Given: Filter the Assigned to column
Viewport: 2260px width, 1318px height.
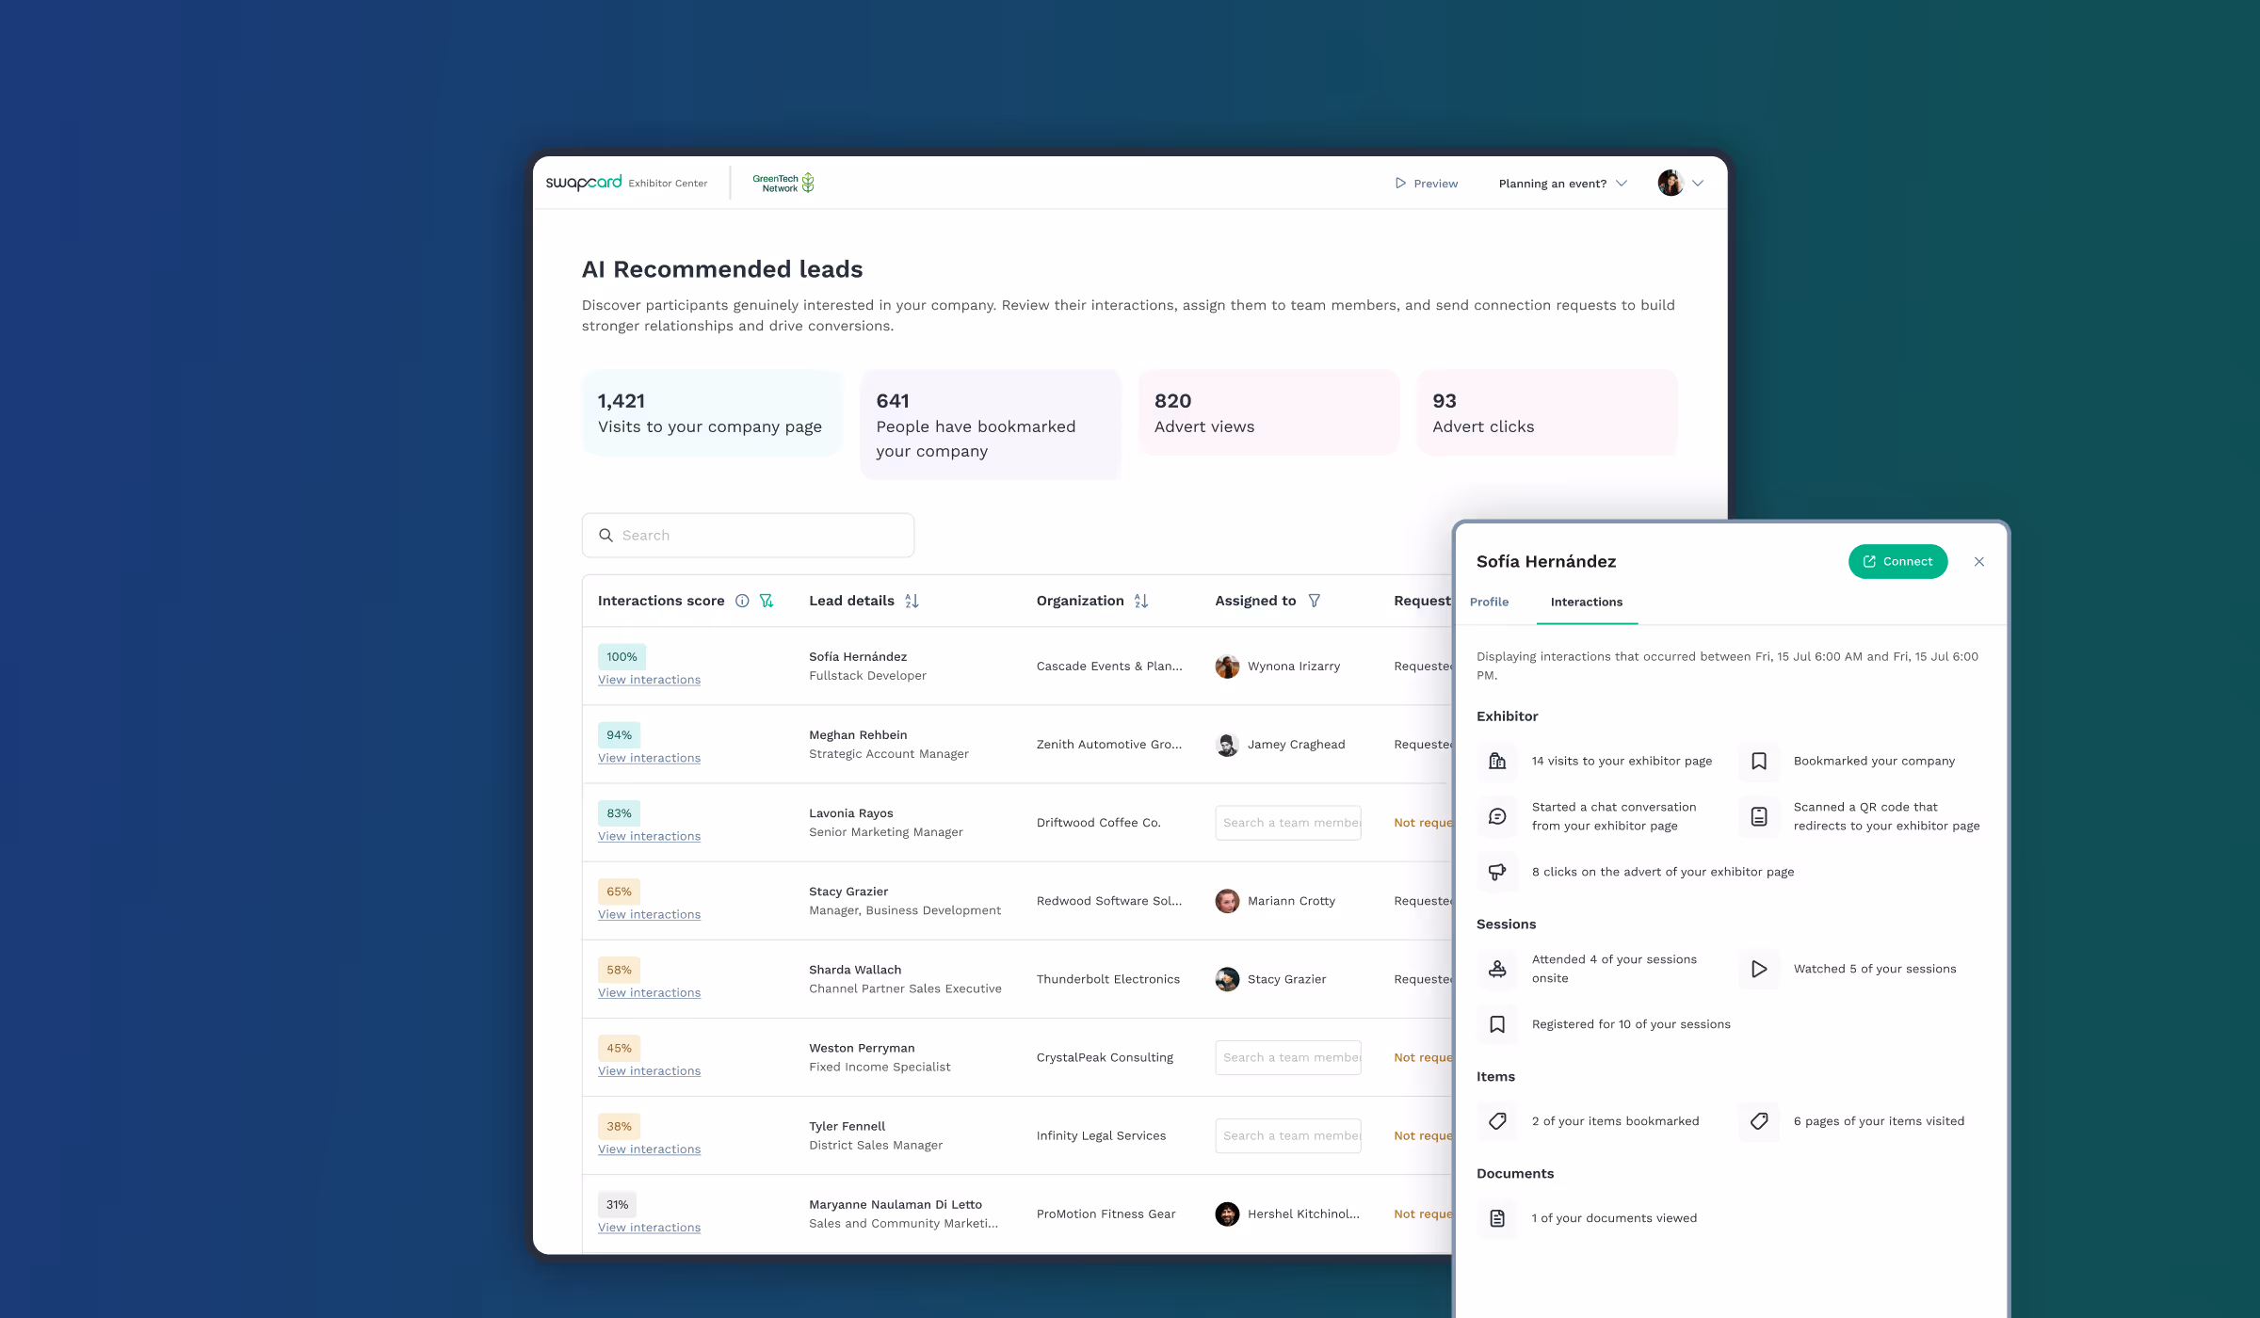Looking at the screenshot, I should pyautogui.click(x=1315, y=601).
